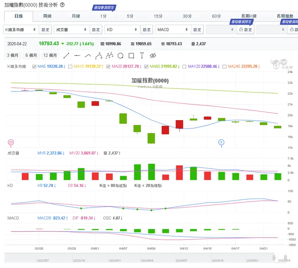Uncheck the MA60 moving average checkbox

point(146,66)
